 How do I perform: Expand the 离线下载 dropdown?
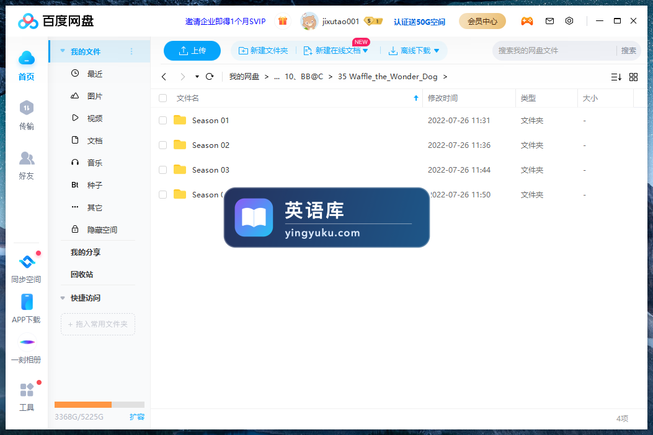437,51
